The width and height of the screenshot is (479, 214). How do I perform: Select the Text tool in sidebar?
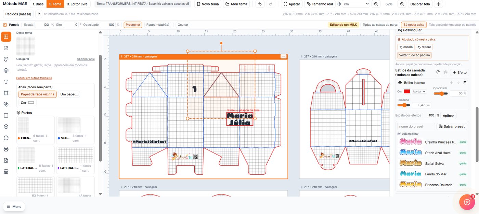pos(6,82)
